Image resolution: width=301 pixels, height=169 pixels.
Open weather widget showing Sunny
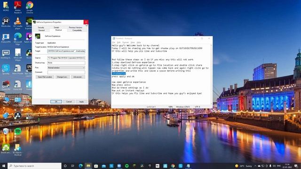pyautogui.click(x=244, y=166)
